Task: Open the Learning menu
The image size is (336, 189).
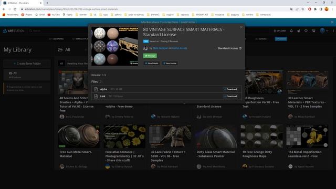Action: tap(56, 39)
